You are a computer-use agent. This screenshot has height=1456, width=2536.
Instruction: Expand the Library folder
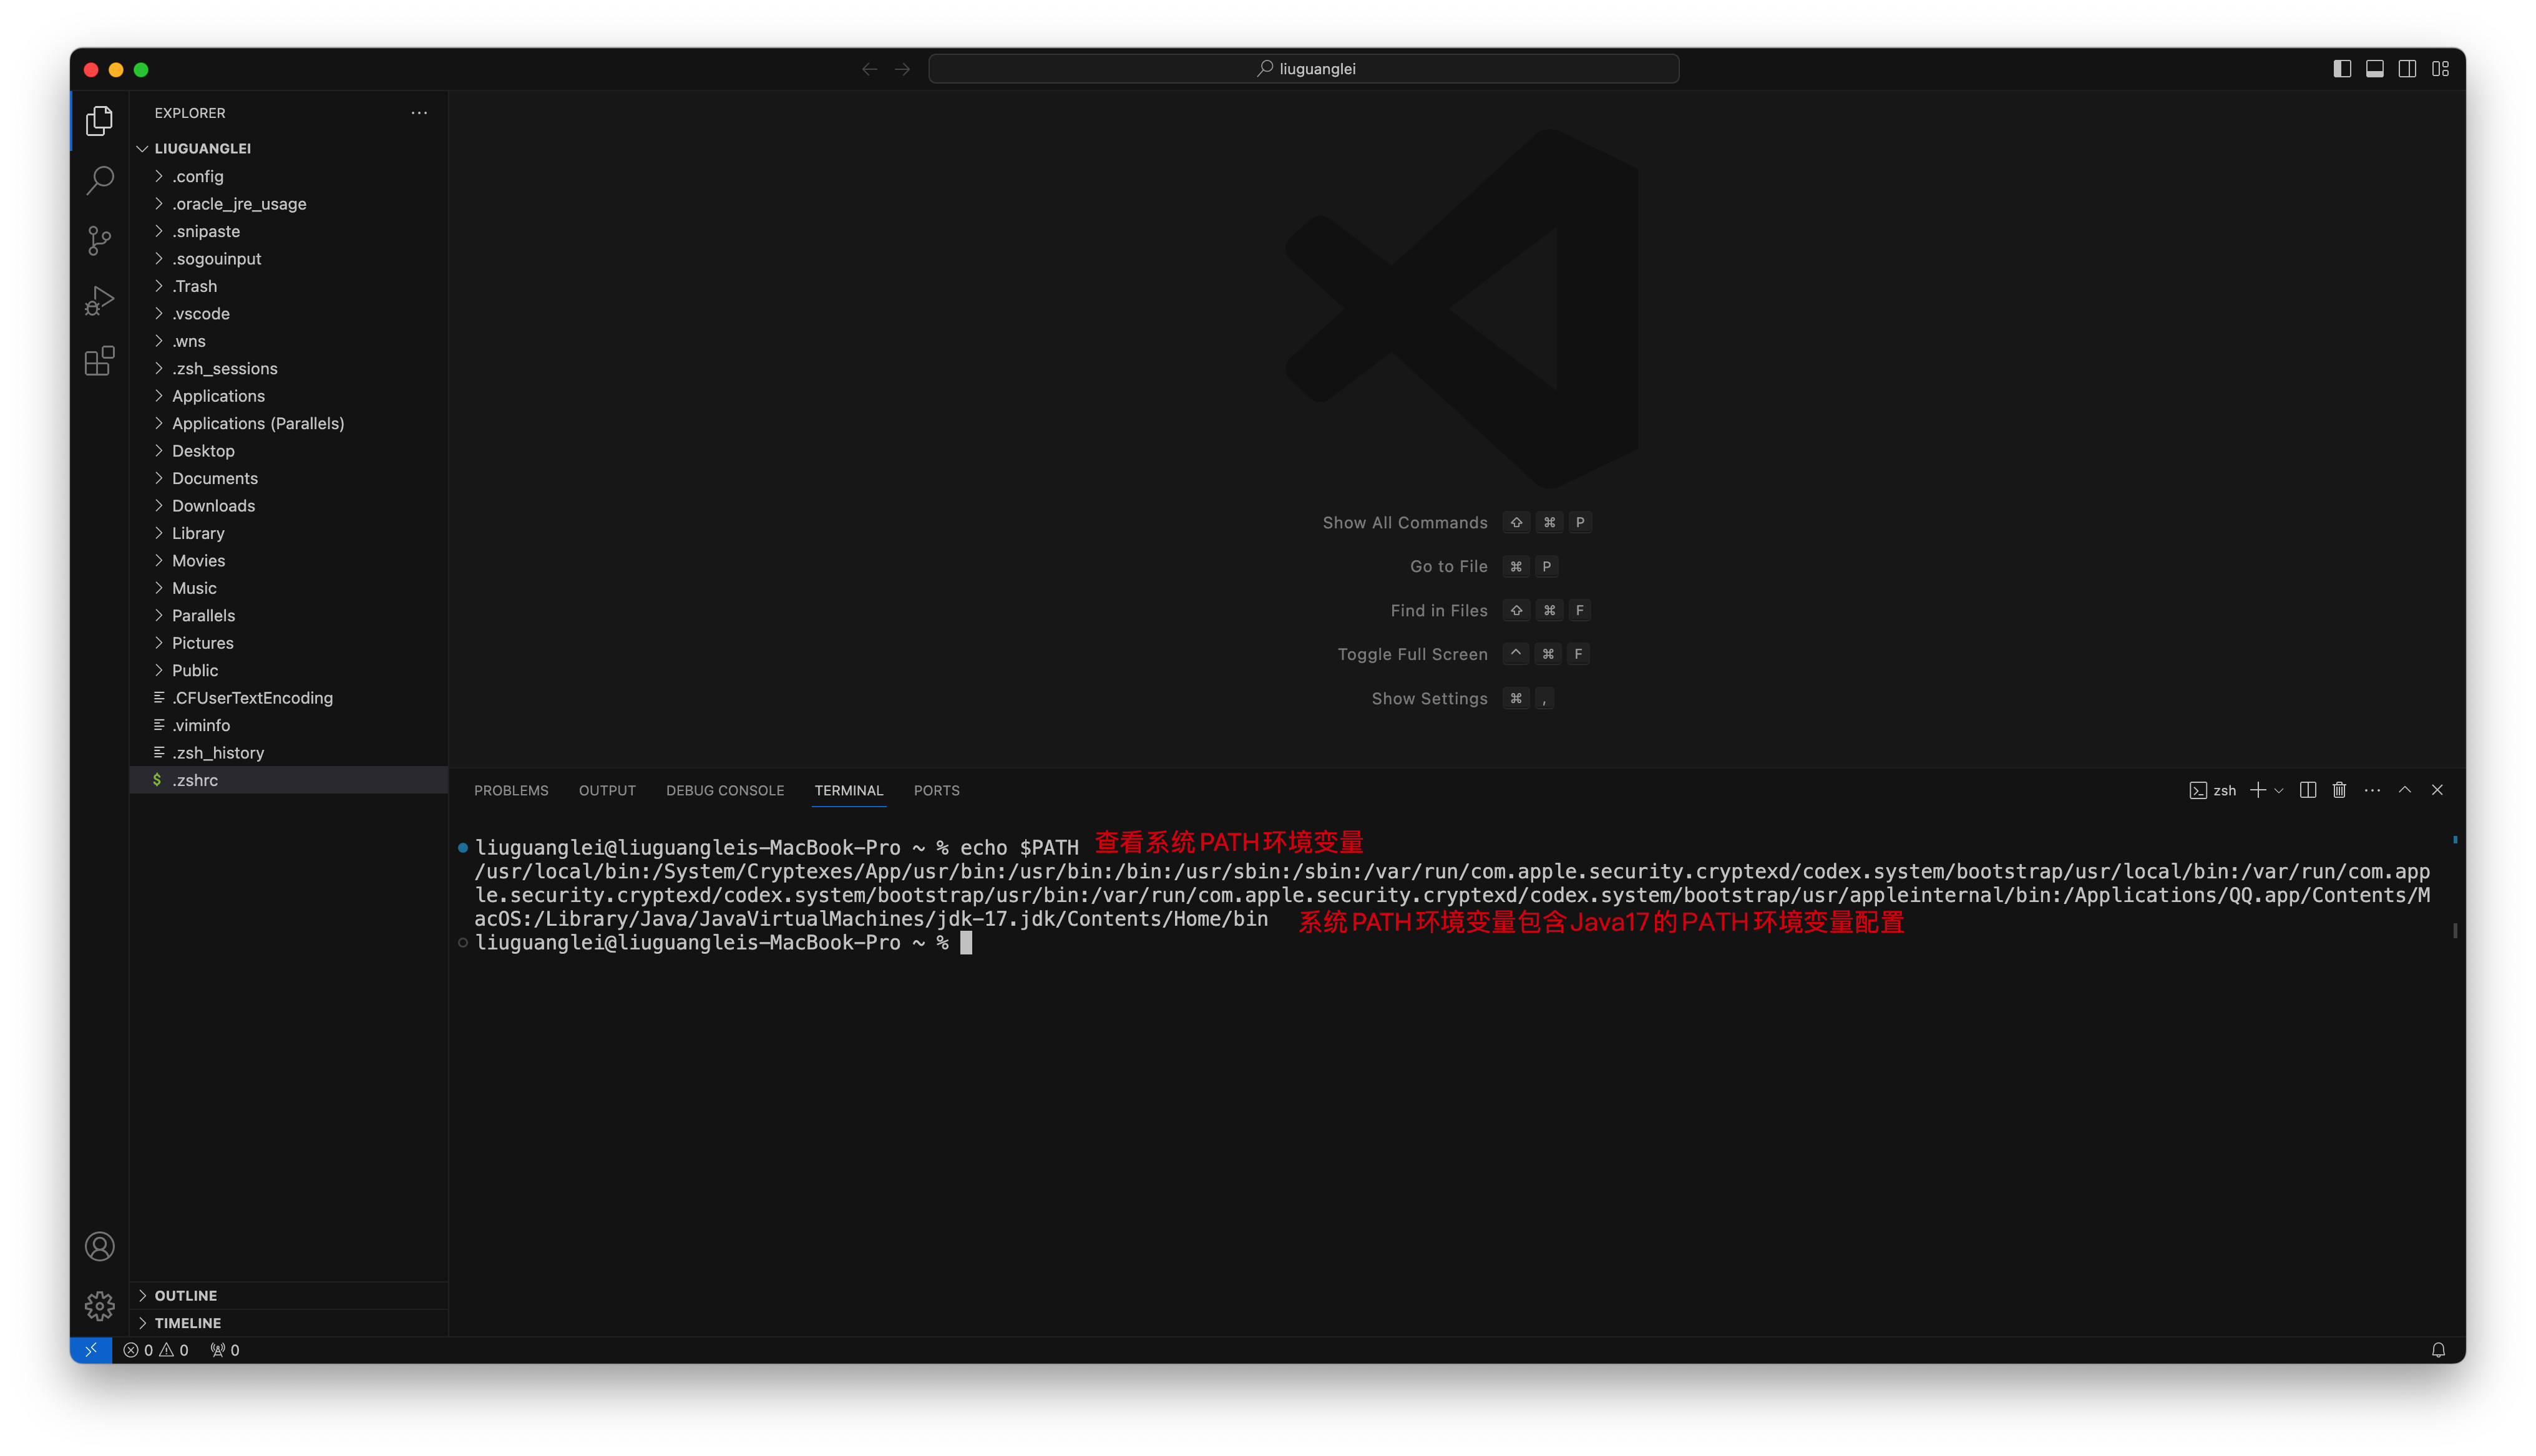289,534
